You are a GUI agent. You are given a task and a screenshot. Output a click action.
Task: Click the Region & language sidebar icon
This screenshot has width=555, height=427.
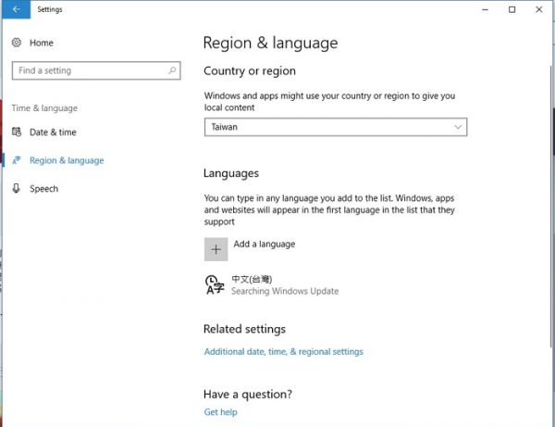[x=17, y=160]
